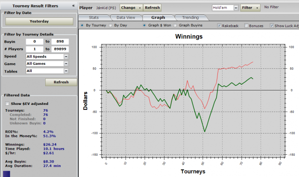Click the Avg Duration value 27.4 min
The width and height of the screenshot is (299, 177).
pos(52,166)
